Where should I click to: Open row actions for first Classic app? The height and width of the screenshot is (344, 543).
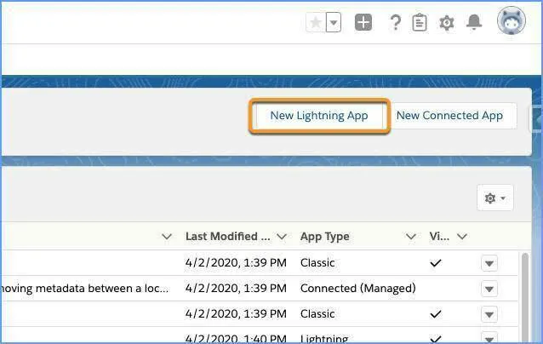click(x=489, y=263)
